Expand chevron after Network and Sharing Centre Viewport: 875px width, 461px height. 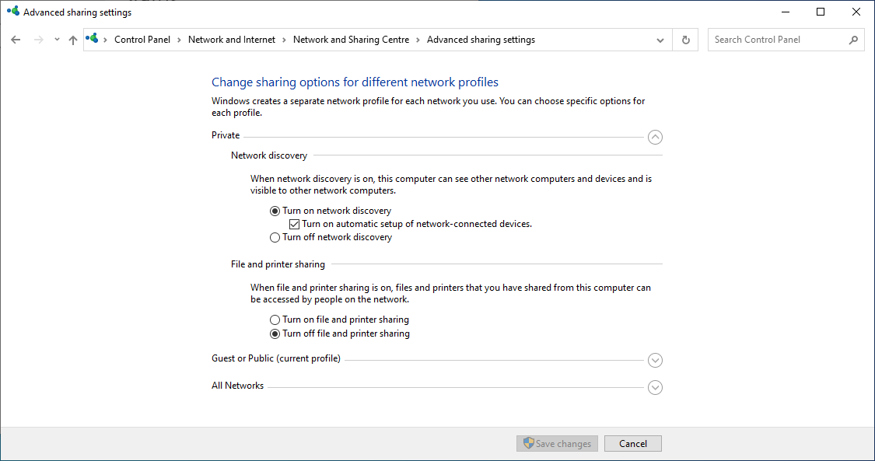[x=418, y=40]
